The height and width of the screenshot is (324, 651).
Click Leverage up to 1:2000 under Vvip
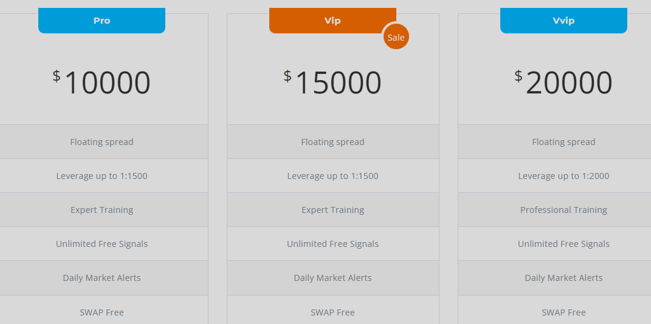coord(563,176)
